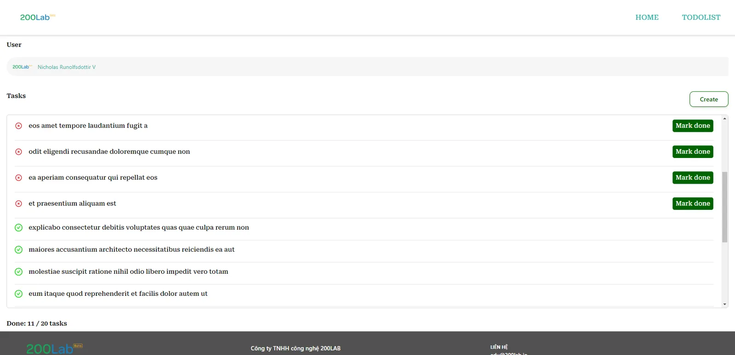Viewport: 735px width, 355px height.
Task: Click the footer "LIÊN HỆ" heading
Action: (x=499, y=347)
